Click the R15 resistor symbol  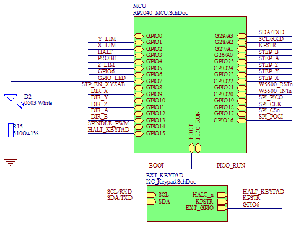click(11, 130)
